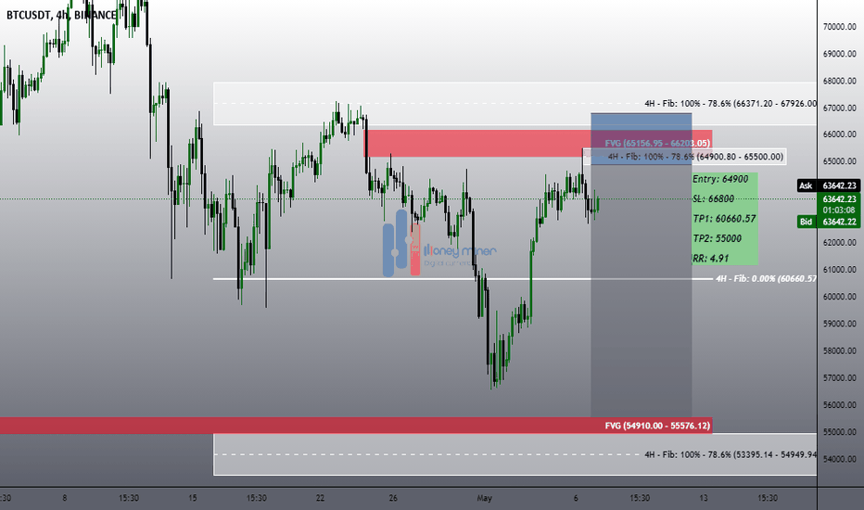Click the 58000.00 price axis label
The width and height of the screenshot is (864, 510).
839,351
